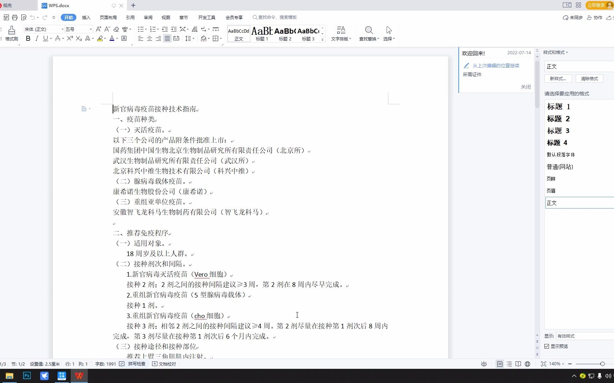The height and width of the screenshot is (383, 614).
Task: Open the 文字排版 text layout tool
Action: (x=341, y=34)
